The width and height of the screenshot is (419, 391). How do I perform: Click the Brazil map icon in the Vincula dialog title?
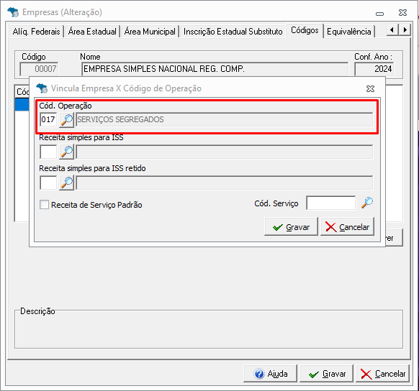point(42,88)
